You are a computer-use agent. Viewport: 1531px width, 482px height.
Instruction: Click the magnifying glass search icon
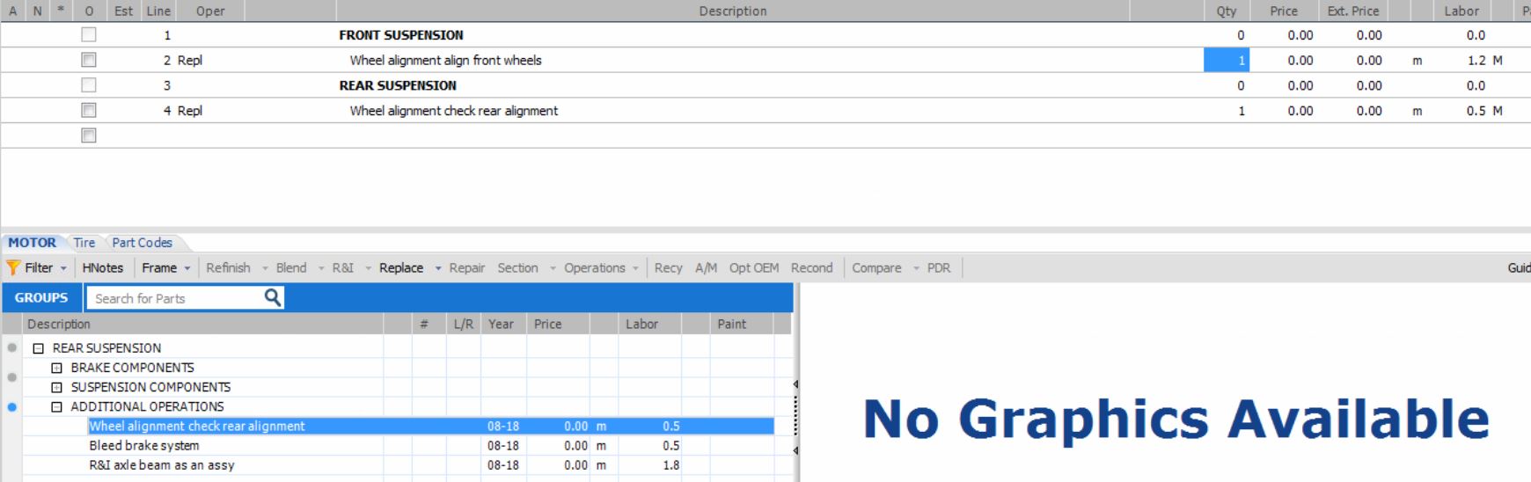pos(273,298)
